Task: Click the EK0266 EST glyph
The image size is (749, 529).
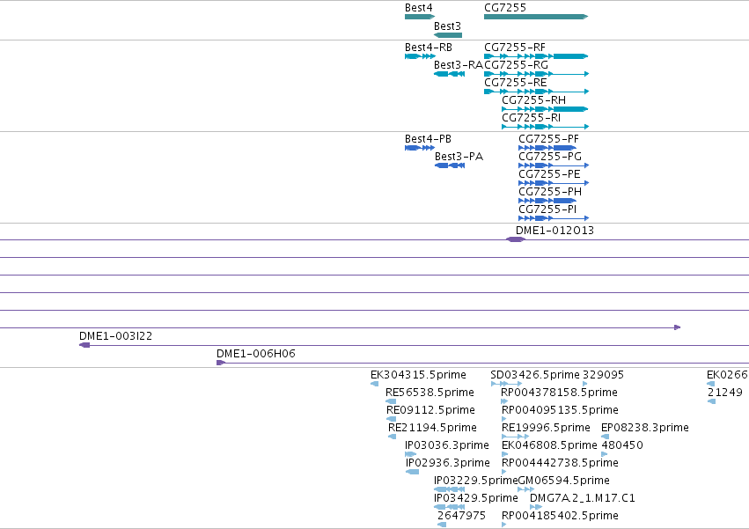Action: (711, 384)
